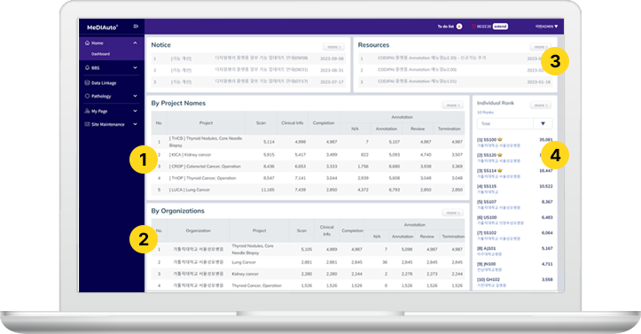The width and height of the screenshot is (641, 334).
Task: Click the Total combo box field
Action: pyautogui.click(x=515, y=124)
